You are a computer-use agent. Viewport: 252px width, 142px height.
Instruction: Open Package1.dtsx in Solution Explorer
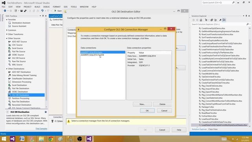pyautogui.click(x=208, y=107)
